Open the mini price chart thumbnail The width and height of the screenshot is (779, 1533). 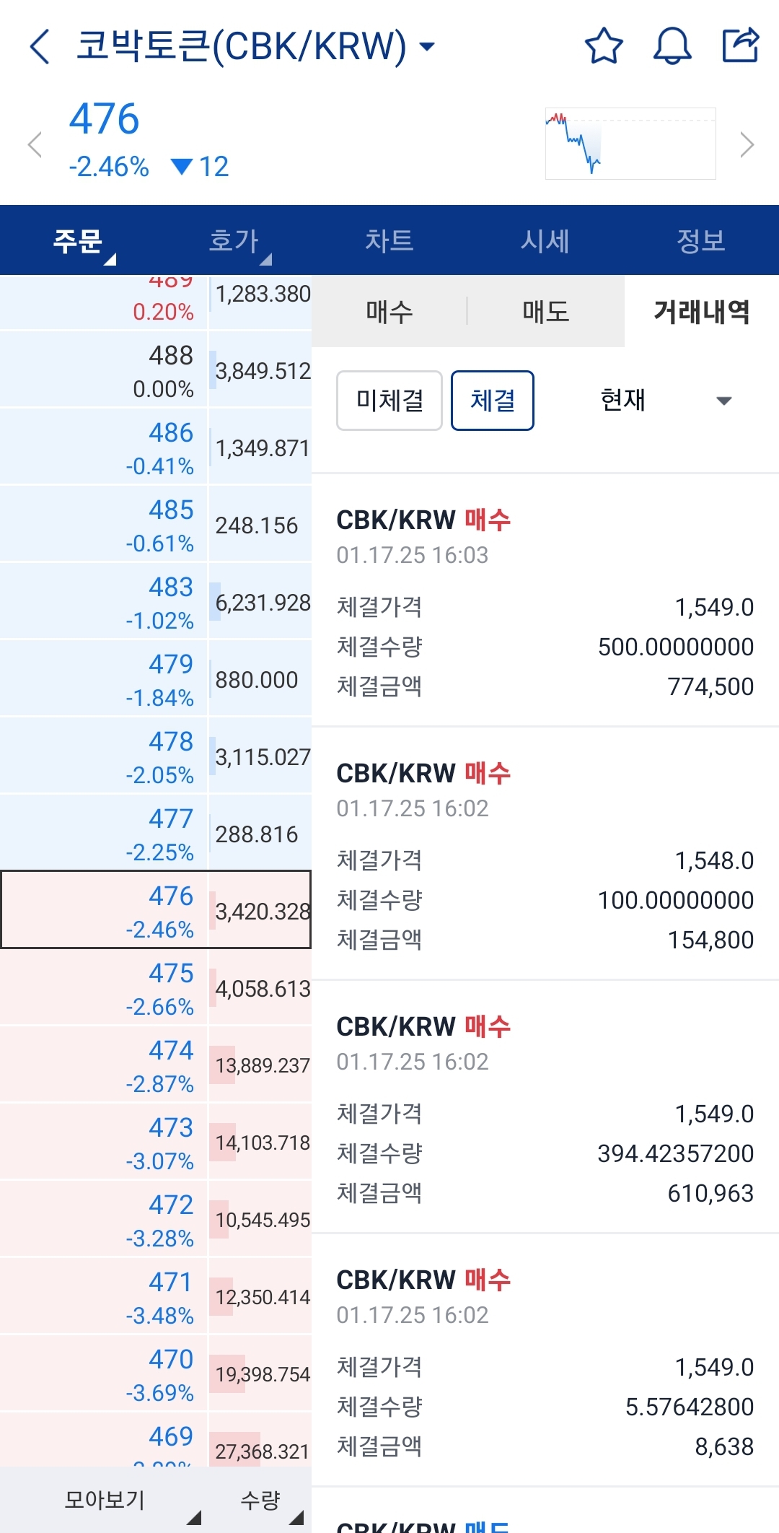(x=630, y=144)
